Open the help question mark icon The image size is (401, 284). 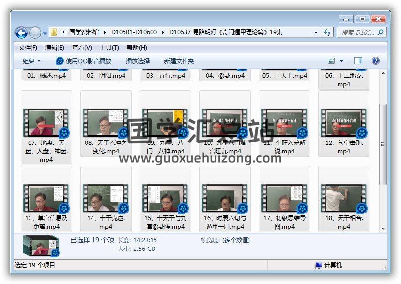(376, 61)
